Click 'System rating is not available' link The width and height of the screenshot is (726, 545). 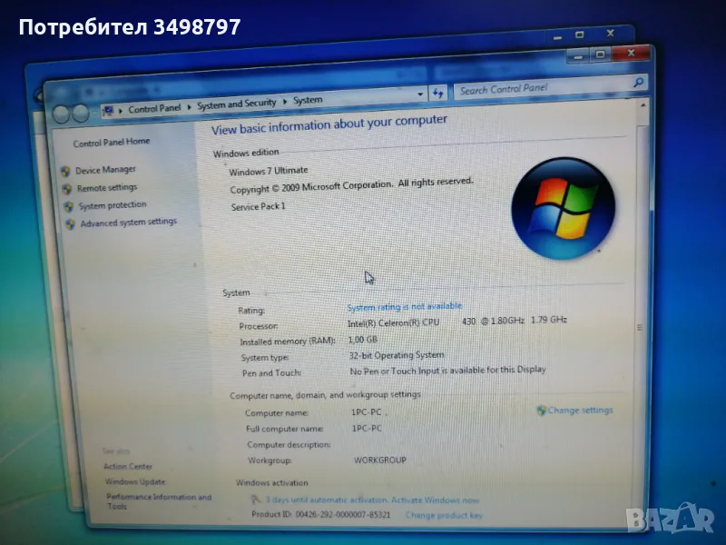pos(405,307)
